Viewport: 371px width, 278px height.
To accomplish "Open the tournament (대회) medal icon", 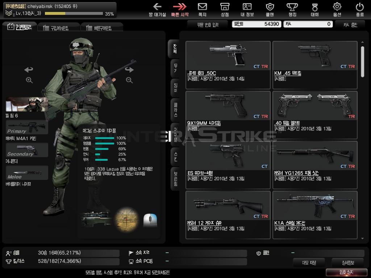I will 315,7.
